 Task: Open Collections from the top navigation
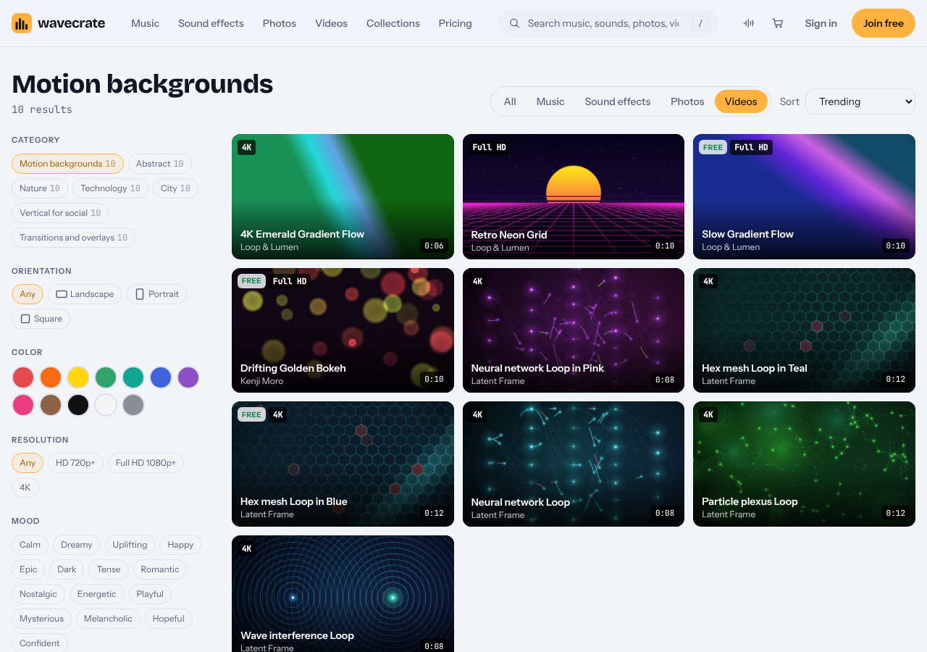click(x=393, y=23)
